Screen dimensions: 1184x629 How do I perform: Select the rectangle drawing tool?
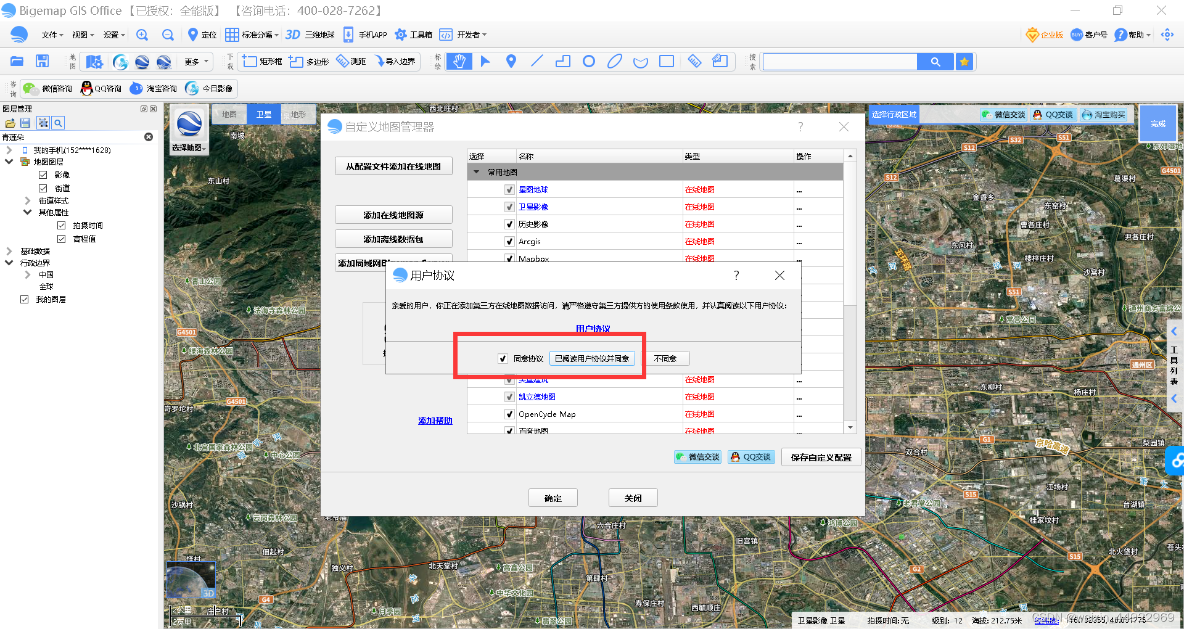pyautogui.click(x=667, y=61)
